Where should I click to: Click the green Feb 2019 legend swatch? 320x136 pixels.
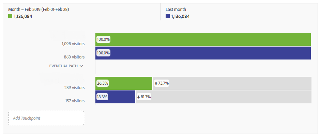pyautogui.click(x=10, y=16)
